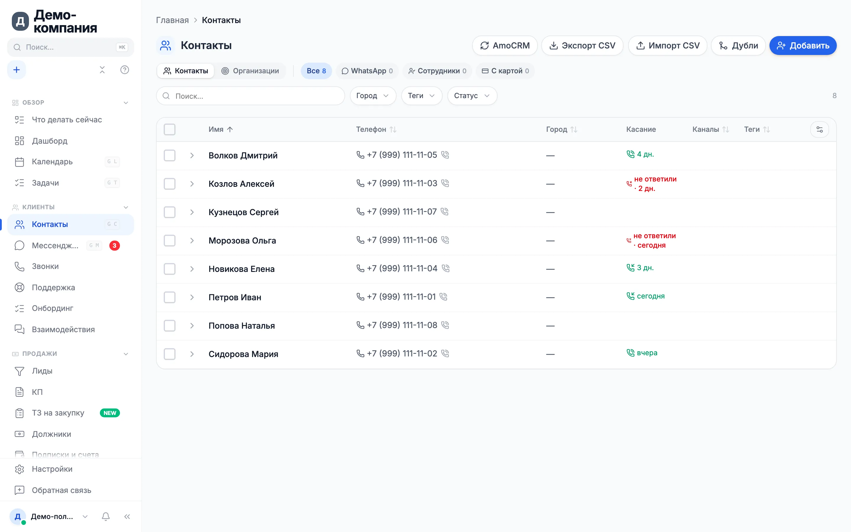Click the Дубли button
The width and height of the screenshot is (851, 532).
(x=738, y=46)
